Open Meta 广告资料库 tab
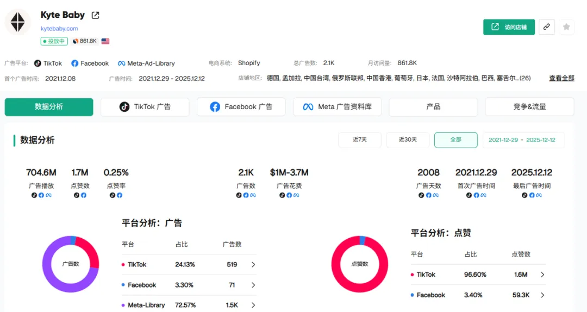587x312 pixels. tap(338, 107)
